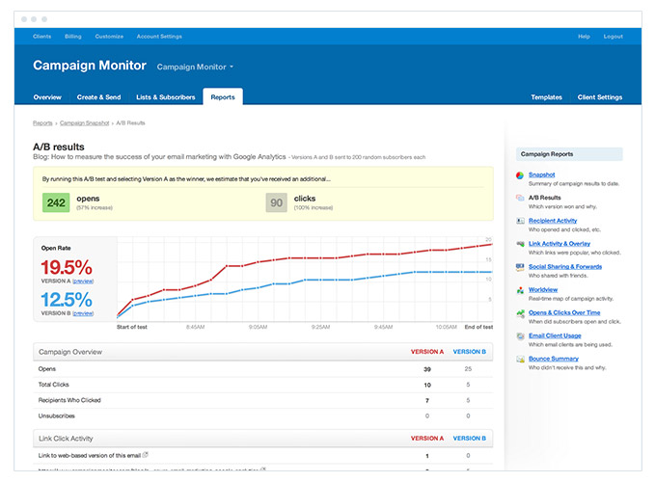Click the Campaign Monitor logo title
This screenshot has width=655, height=482.
pos(90,66)
